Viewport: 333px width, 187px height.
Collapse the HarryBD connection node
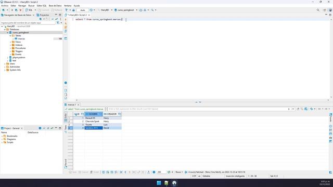click(x=2, y=26)
